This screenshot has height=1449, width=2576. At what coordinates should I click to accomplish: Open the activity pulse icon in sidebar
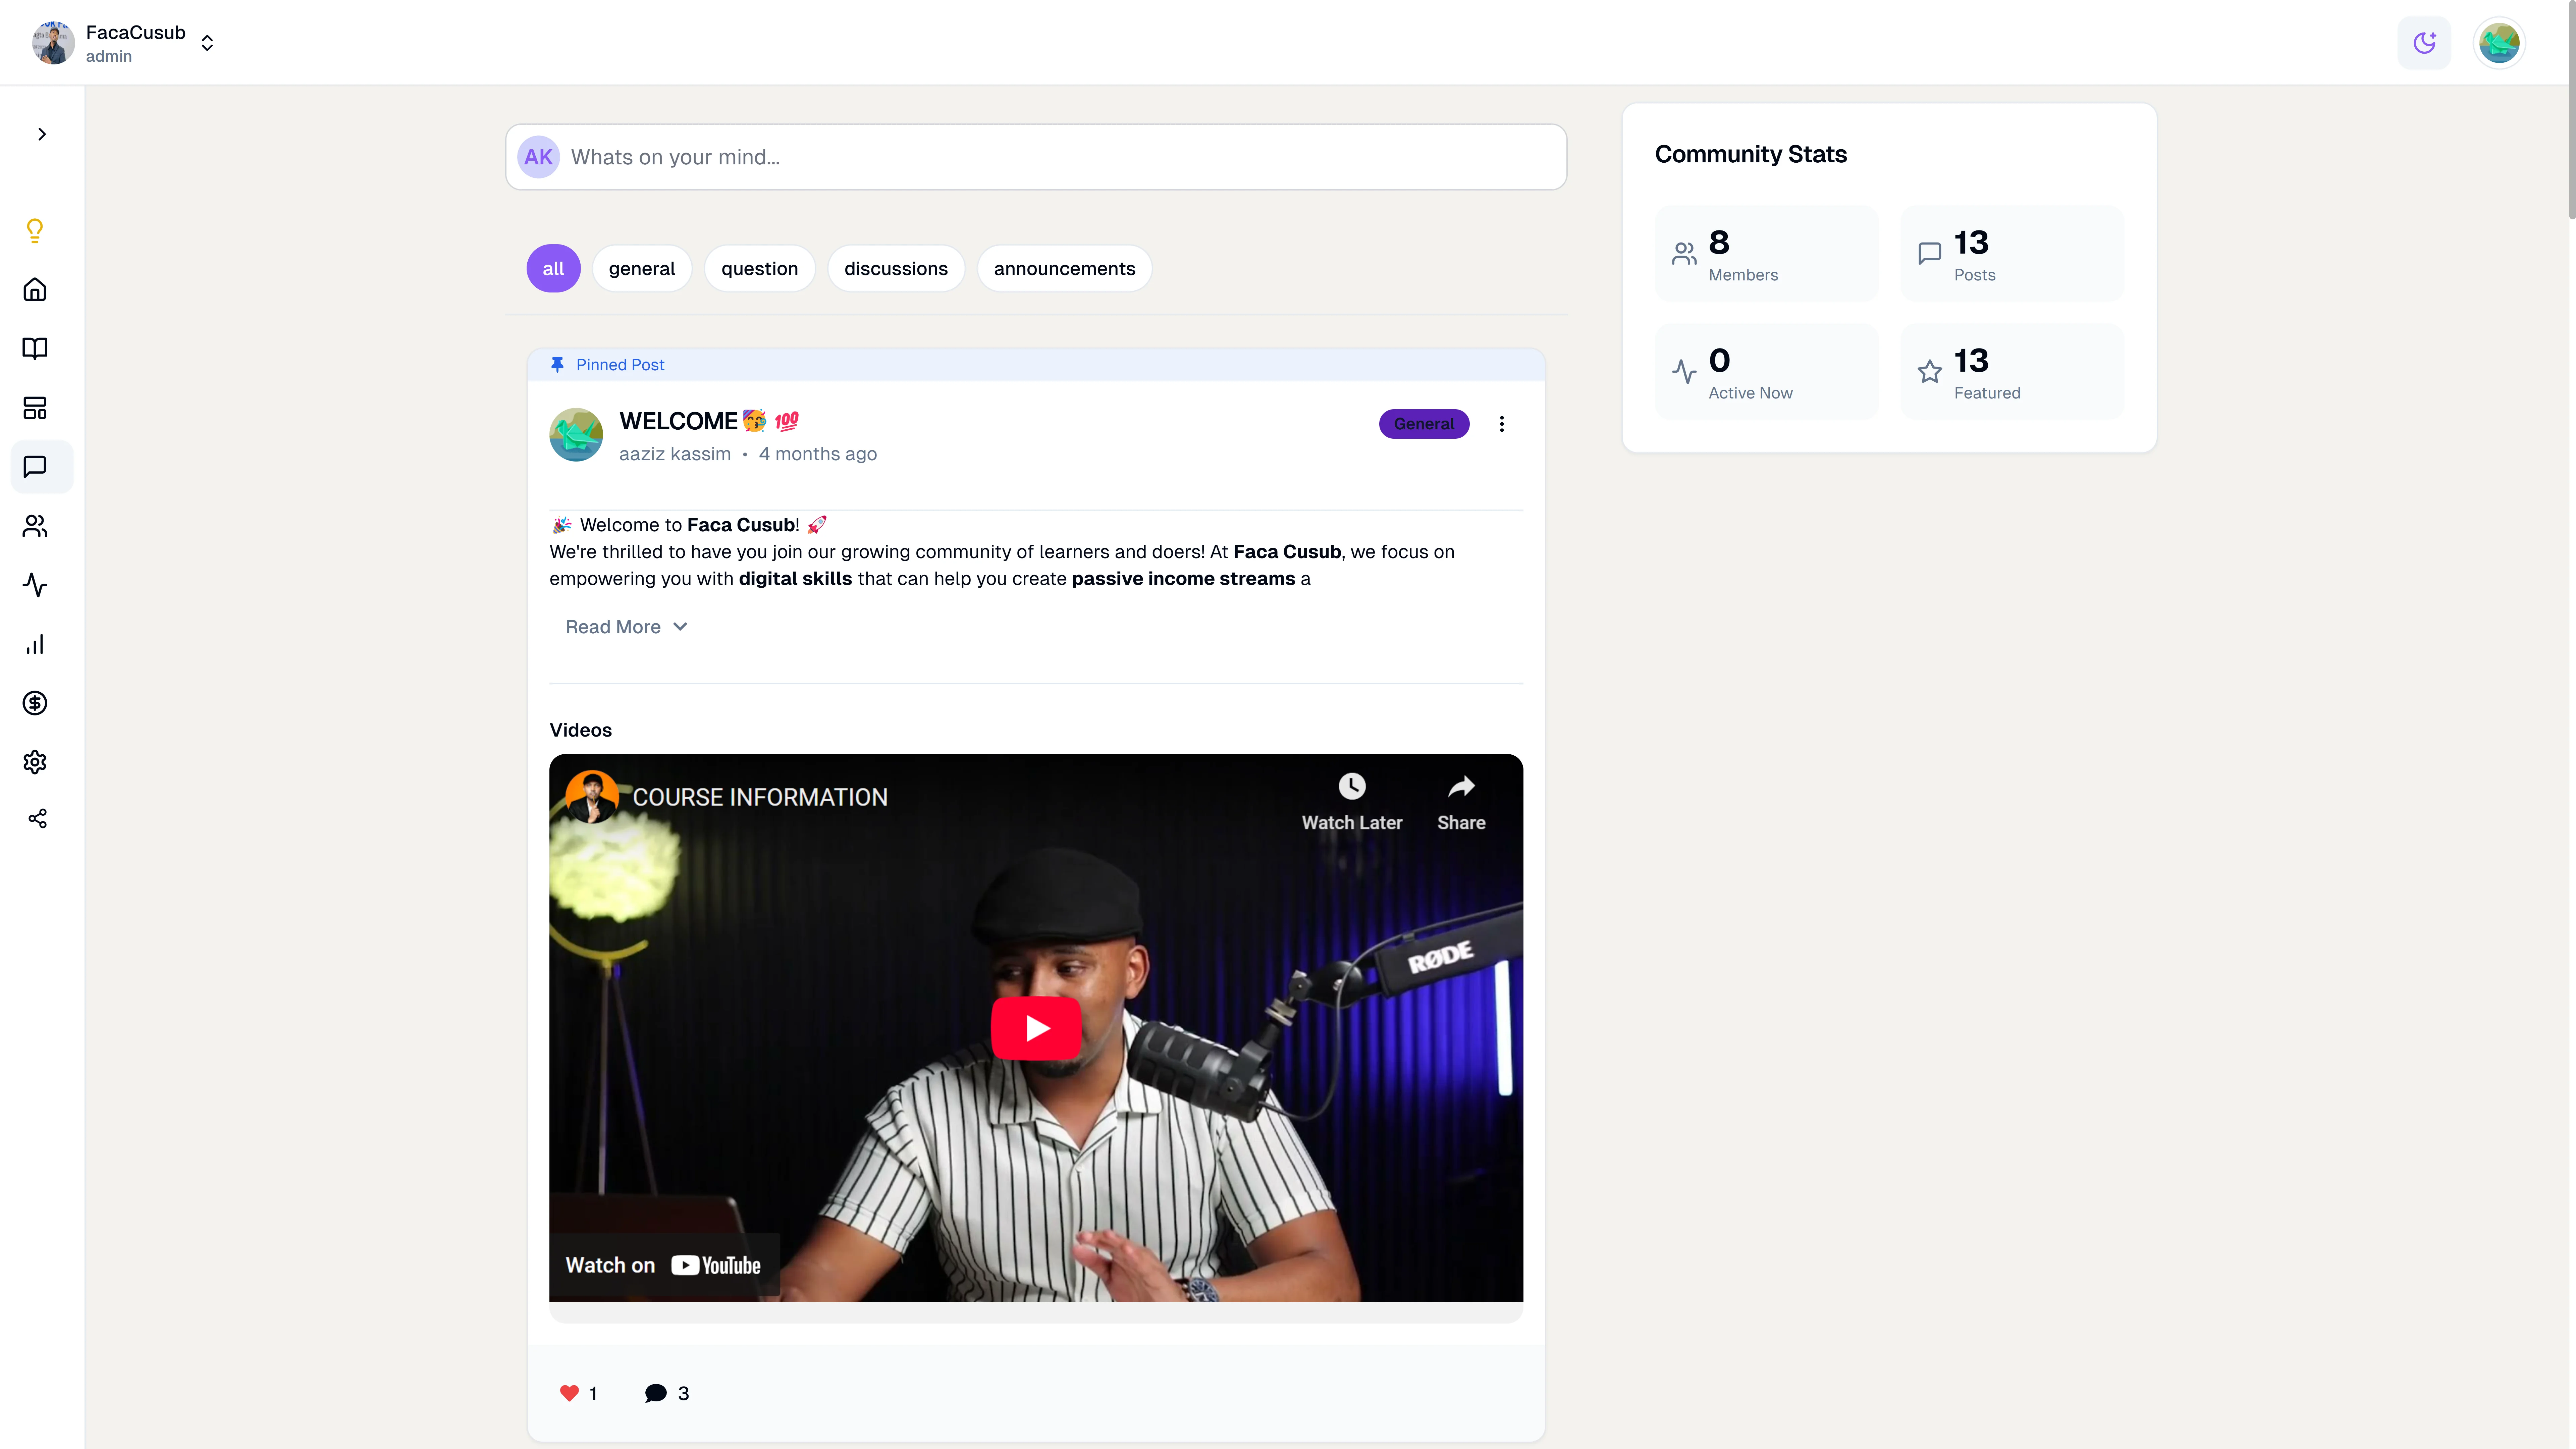(x=35, y=585)
